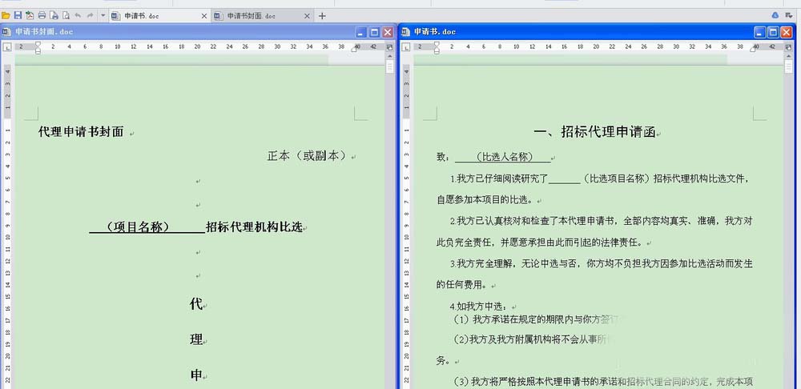
Task: Close the 申请书封面.doc window
Action: pyautogui.click(x=388, y=32)
